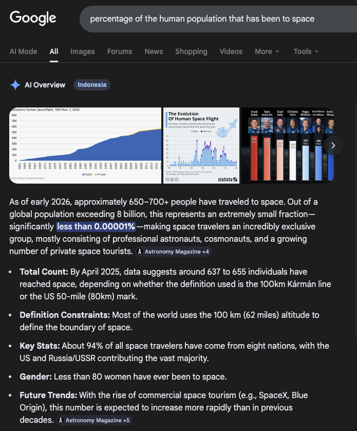Click the 'Future Trends:' bullet heading
This screenshot has width=357, height=431.
49,396
